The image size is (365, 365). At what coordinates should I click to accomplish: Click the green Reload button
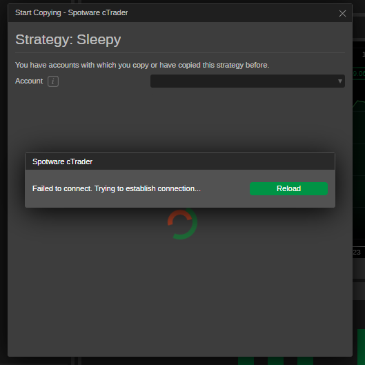coord(288,188)
